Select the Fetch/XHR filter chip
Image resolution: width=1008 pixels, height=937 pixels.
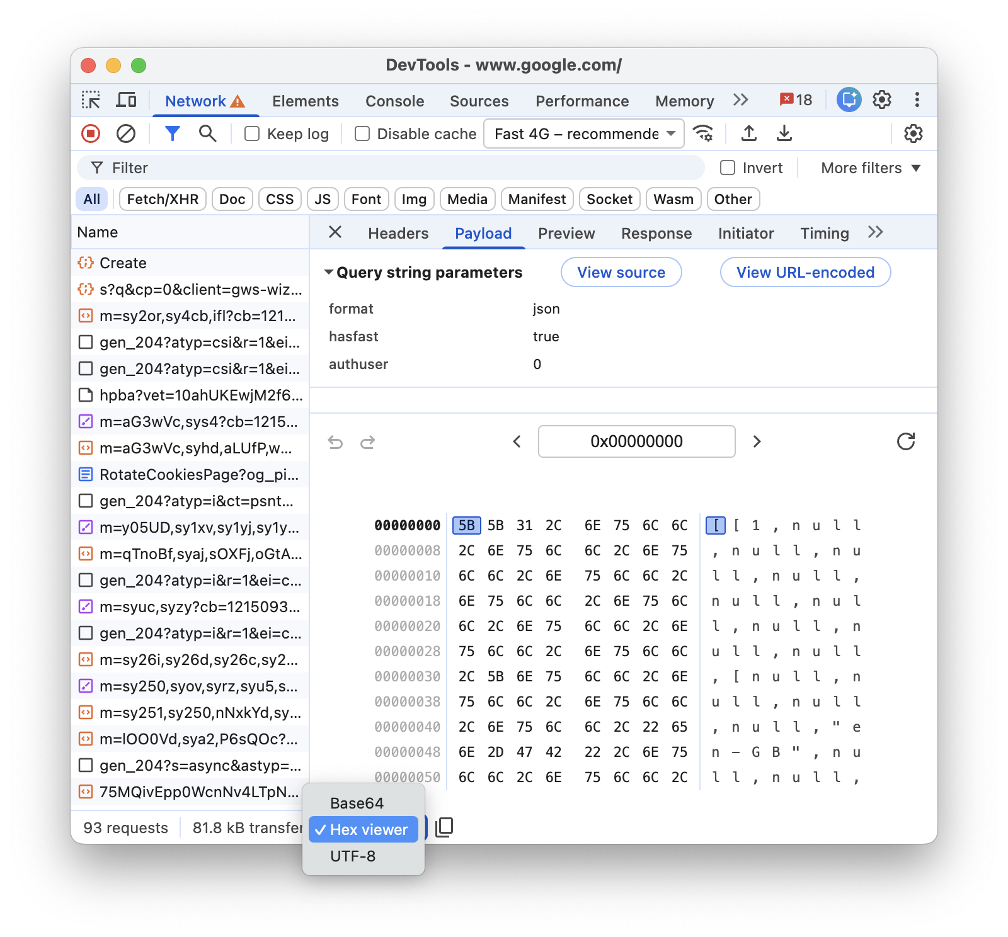tap(163, 199)
